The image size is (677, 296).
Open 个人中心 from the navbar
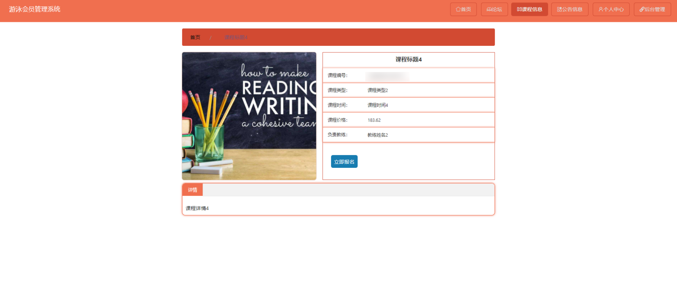611,9
